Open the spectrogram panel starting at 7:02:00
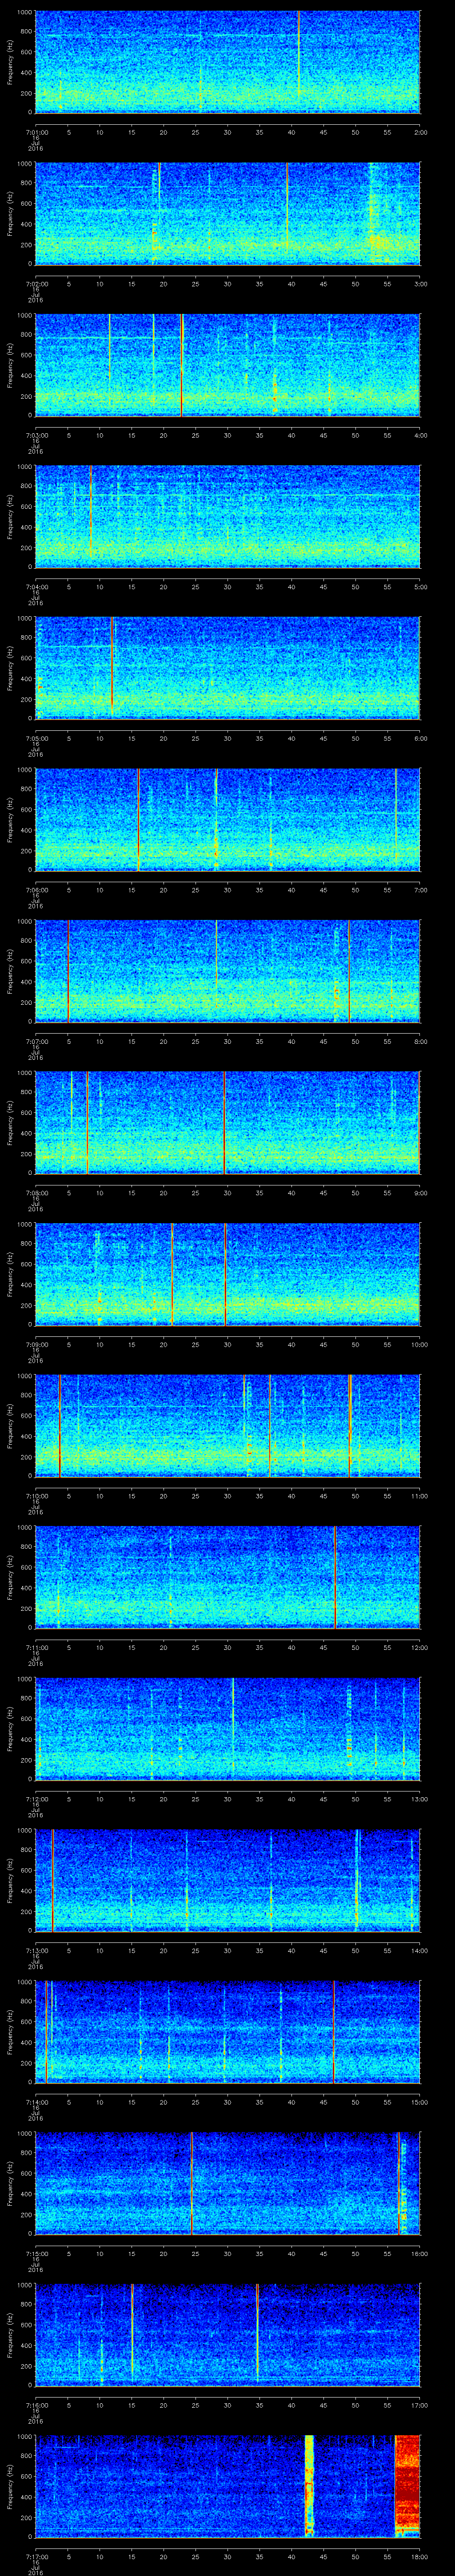The image size is (455, 2576). point(227,213)
